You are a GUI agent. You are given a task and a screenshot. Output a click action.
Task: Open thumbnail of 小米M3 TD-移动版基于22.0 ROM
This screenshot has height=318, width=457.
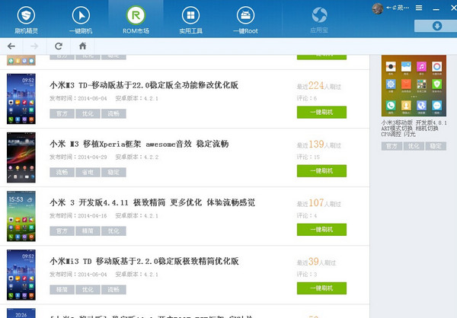(x=21, y=99)
